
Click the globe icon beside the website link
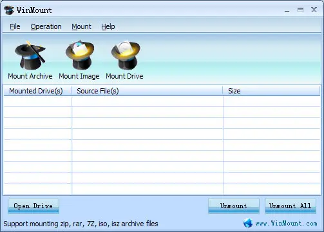click(x=248, y=223)
